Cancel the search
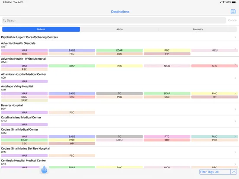Image resolution: width=239 pixels, height=179 pixels. point(233,20)
